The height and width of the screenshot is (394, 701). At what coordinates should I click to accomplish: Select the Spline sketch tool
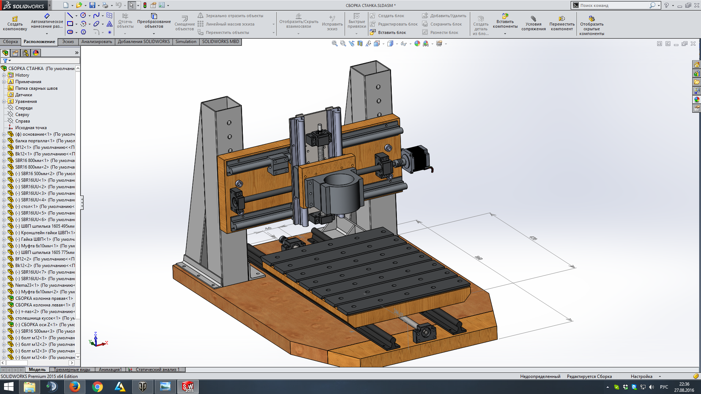[x=96, y=15]
